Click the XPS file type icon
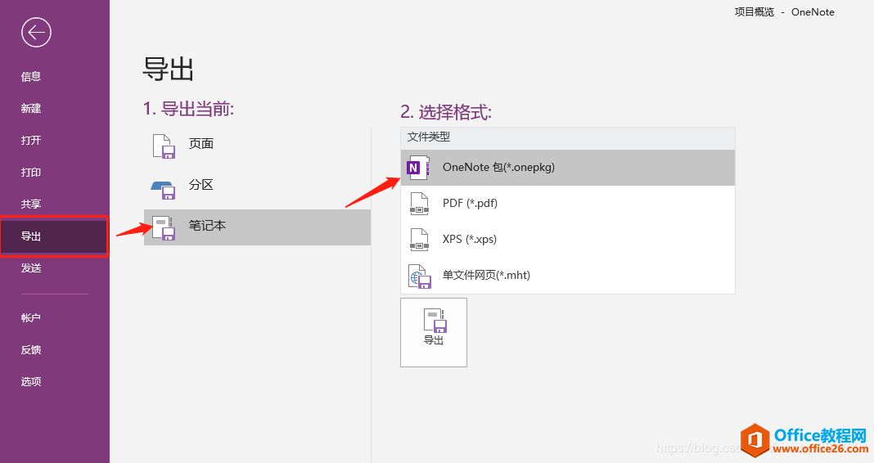874x463 pixels. (419, 240)
